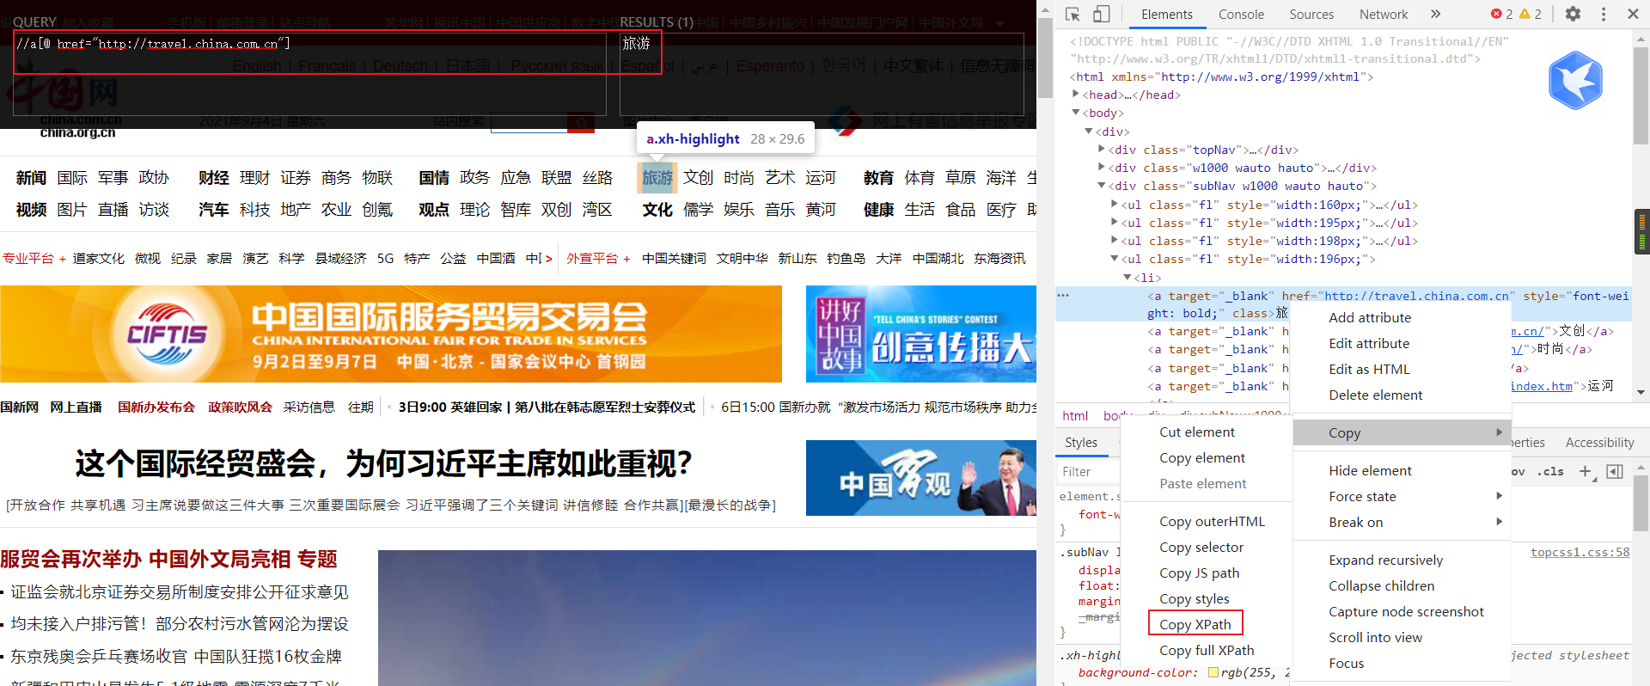1650x686 pixels.
Task: Open the Break on submenu
Action: [1401, 522]
